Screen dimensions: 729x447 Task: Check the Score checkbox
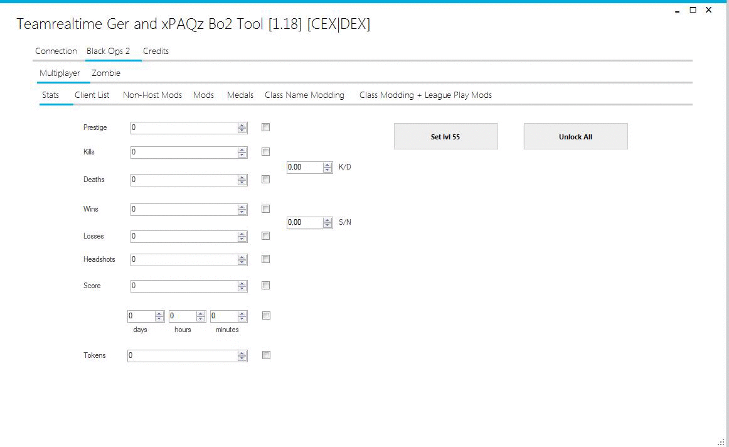(265, 286)
